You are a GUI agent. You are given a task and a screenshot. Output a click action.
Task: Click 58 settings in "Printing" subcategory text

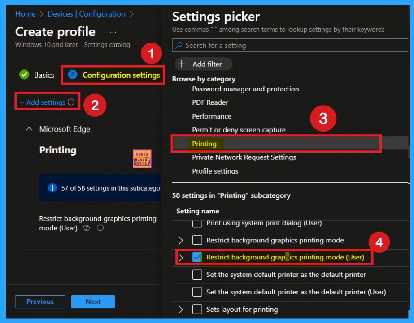(x=231, y=195)
